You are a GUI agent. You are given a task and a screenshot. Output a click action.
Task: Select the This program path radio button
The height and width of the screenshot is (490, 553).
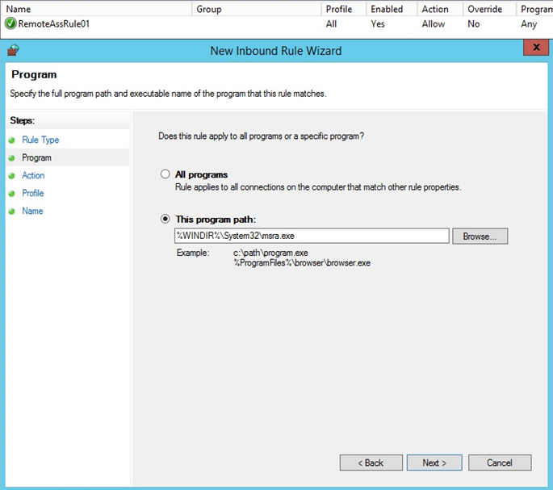165,219
